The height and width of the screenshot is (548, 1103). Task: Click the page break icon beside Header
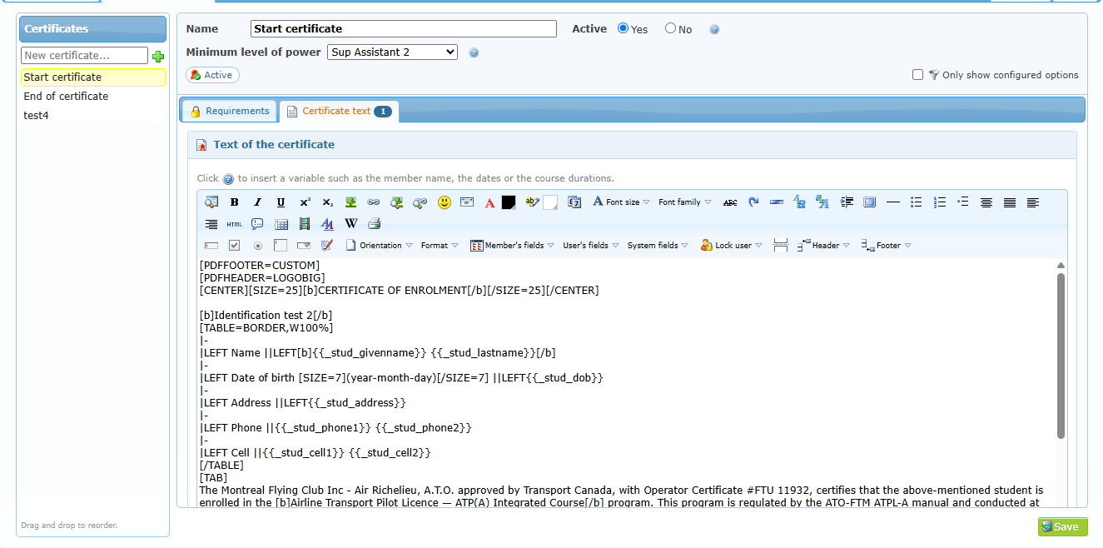click(x=780, y=246)
